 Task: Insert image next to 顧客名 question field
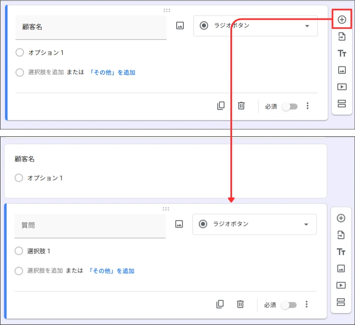pos(180,26)
